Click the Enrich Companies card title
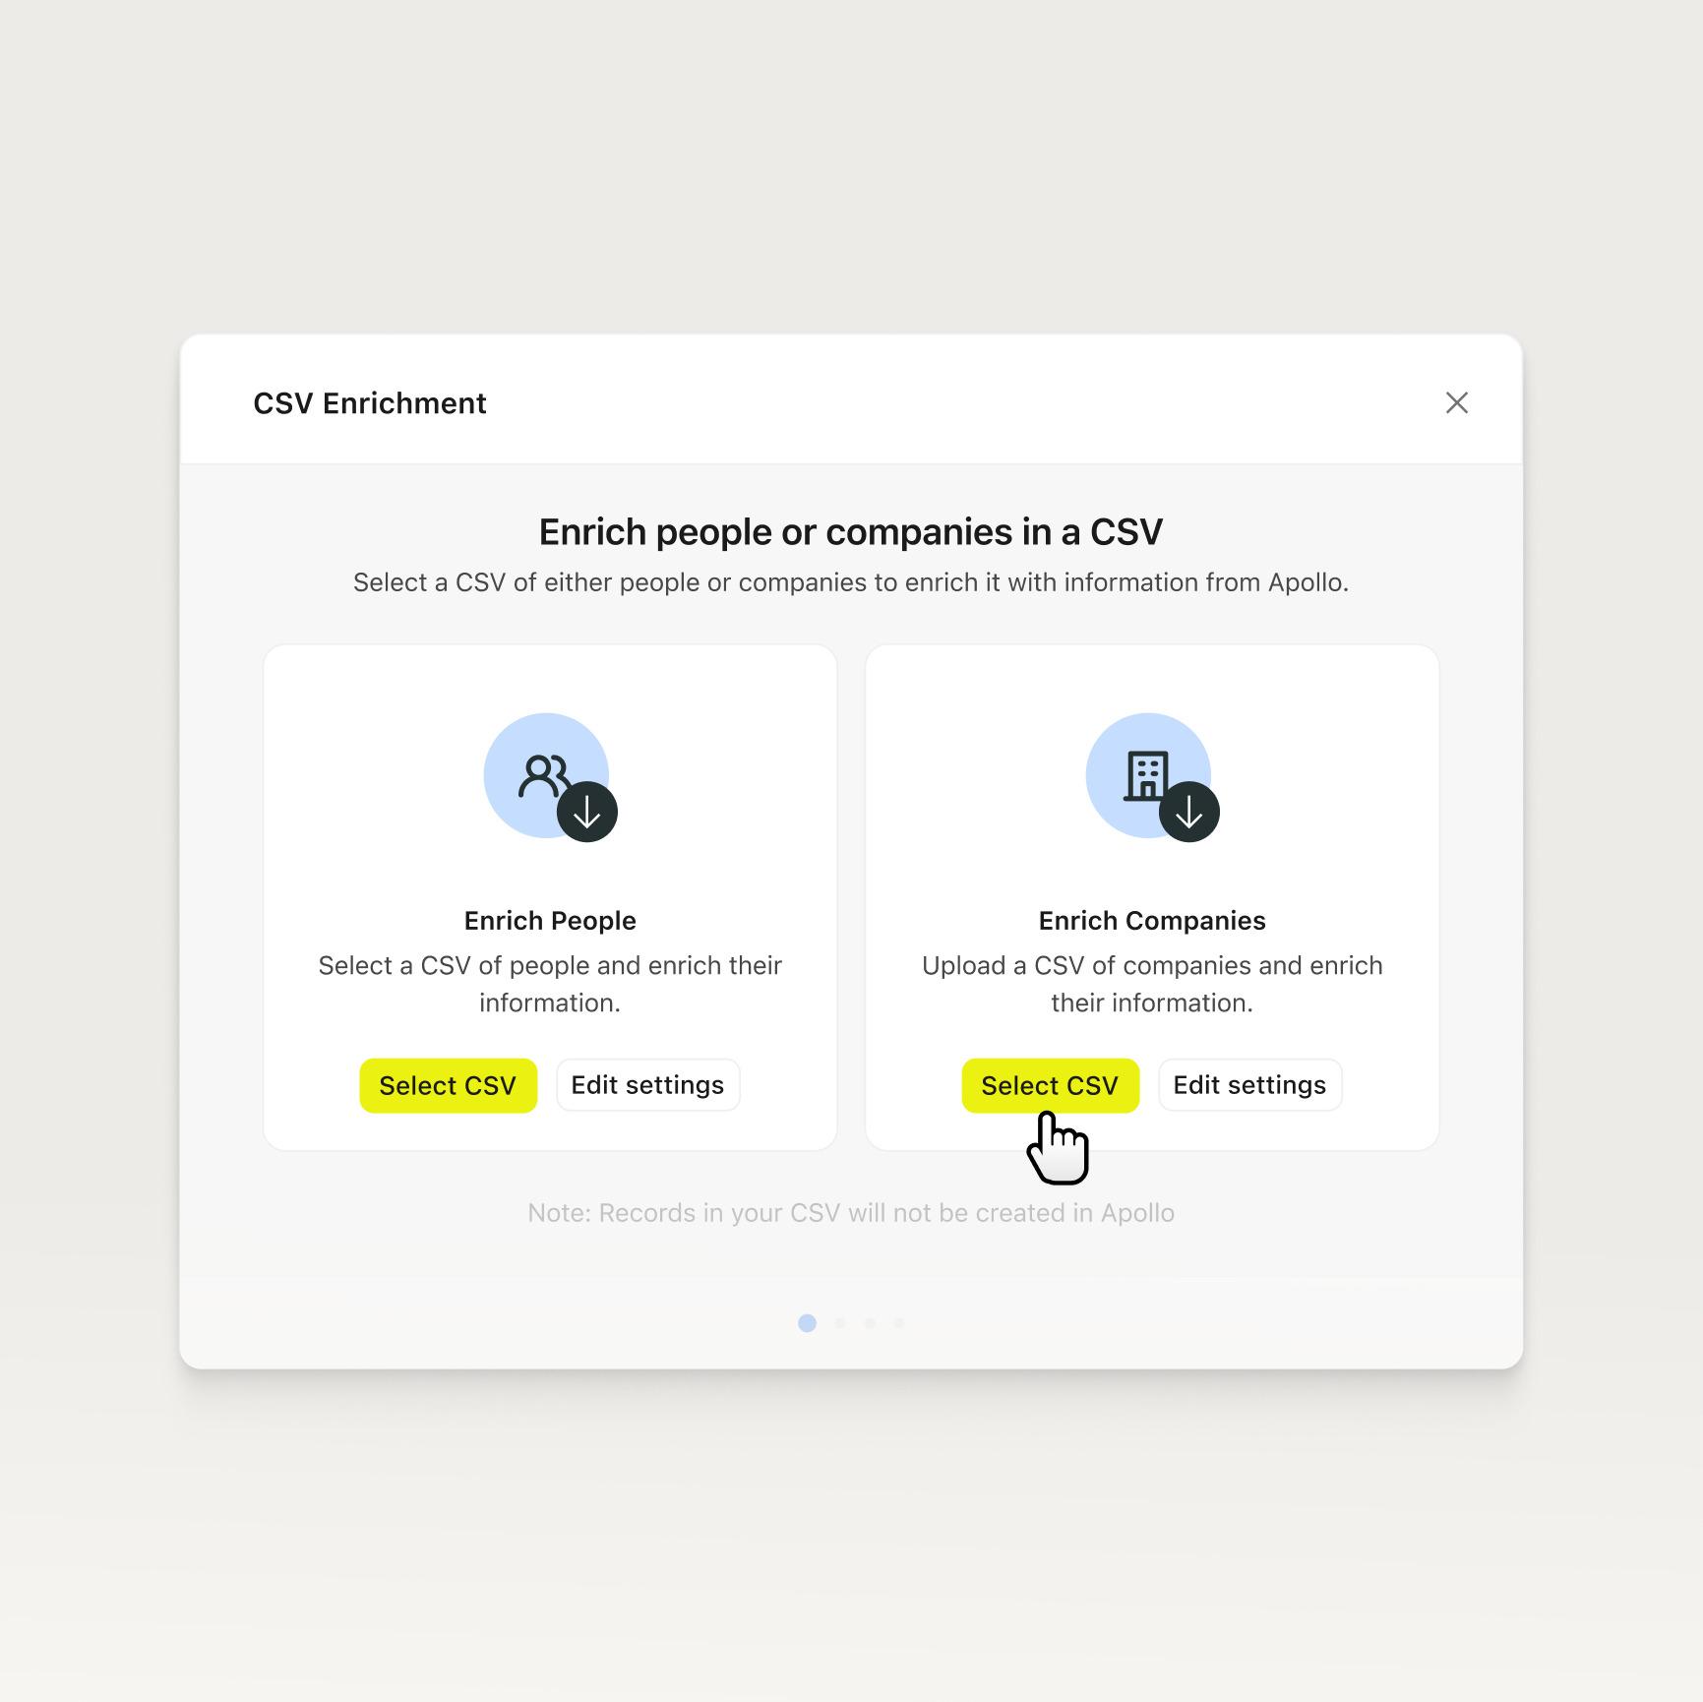1703x1702 pixels. click(x=1152, y=921)
